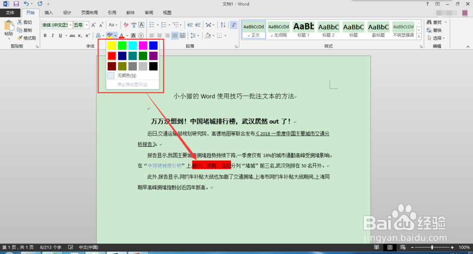
Task: Click the Clear Formatting eraser icon
Action: click(126, 25)
